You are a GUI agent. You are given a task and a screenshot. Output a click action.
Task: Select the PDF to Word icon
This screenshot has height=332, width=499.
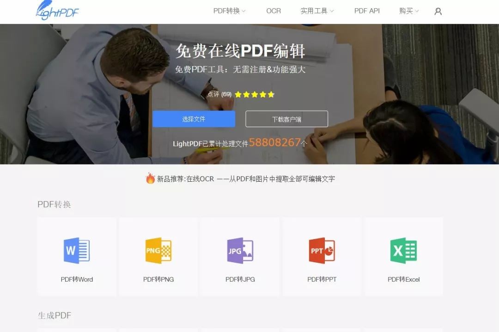tap(77, 251)
